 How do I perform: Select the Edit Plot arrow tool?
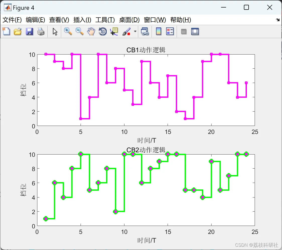(x=55, y=31)
